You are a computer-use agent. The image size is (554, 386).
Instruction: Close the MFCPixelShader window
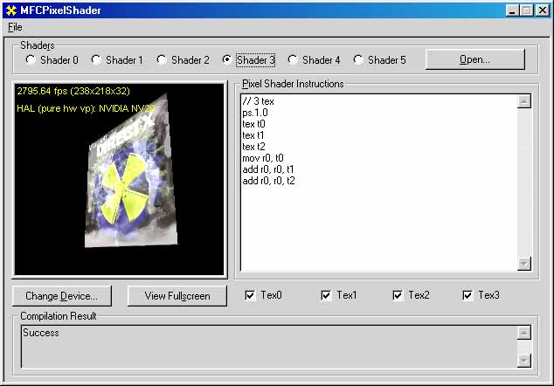point(543,10)
